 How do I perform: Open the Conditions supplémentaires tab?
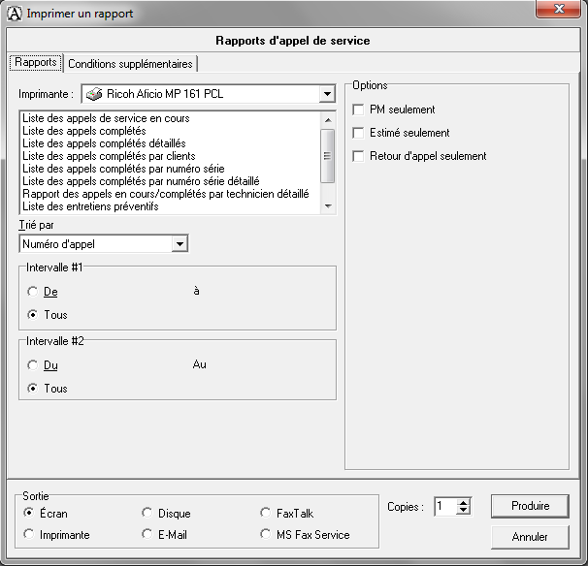click(x=130, y=64)
